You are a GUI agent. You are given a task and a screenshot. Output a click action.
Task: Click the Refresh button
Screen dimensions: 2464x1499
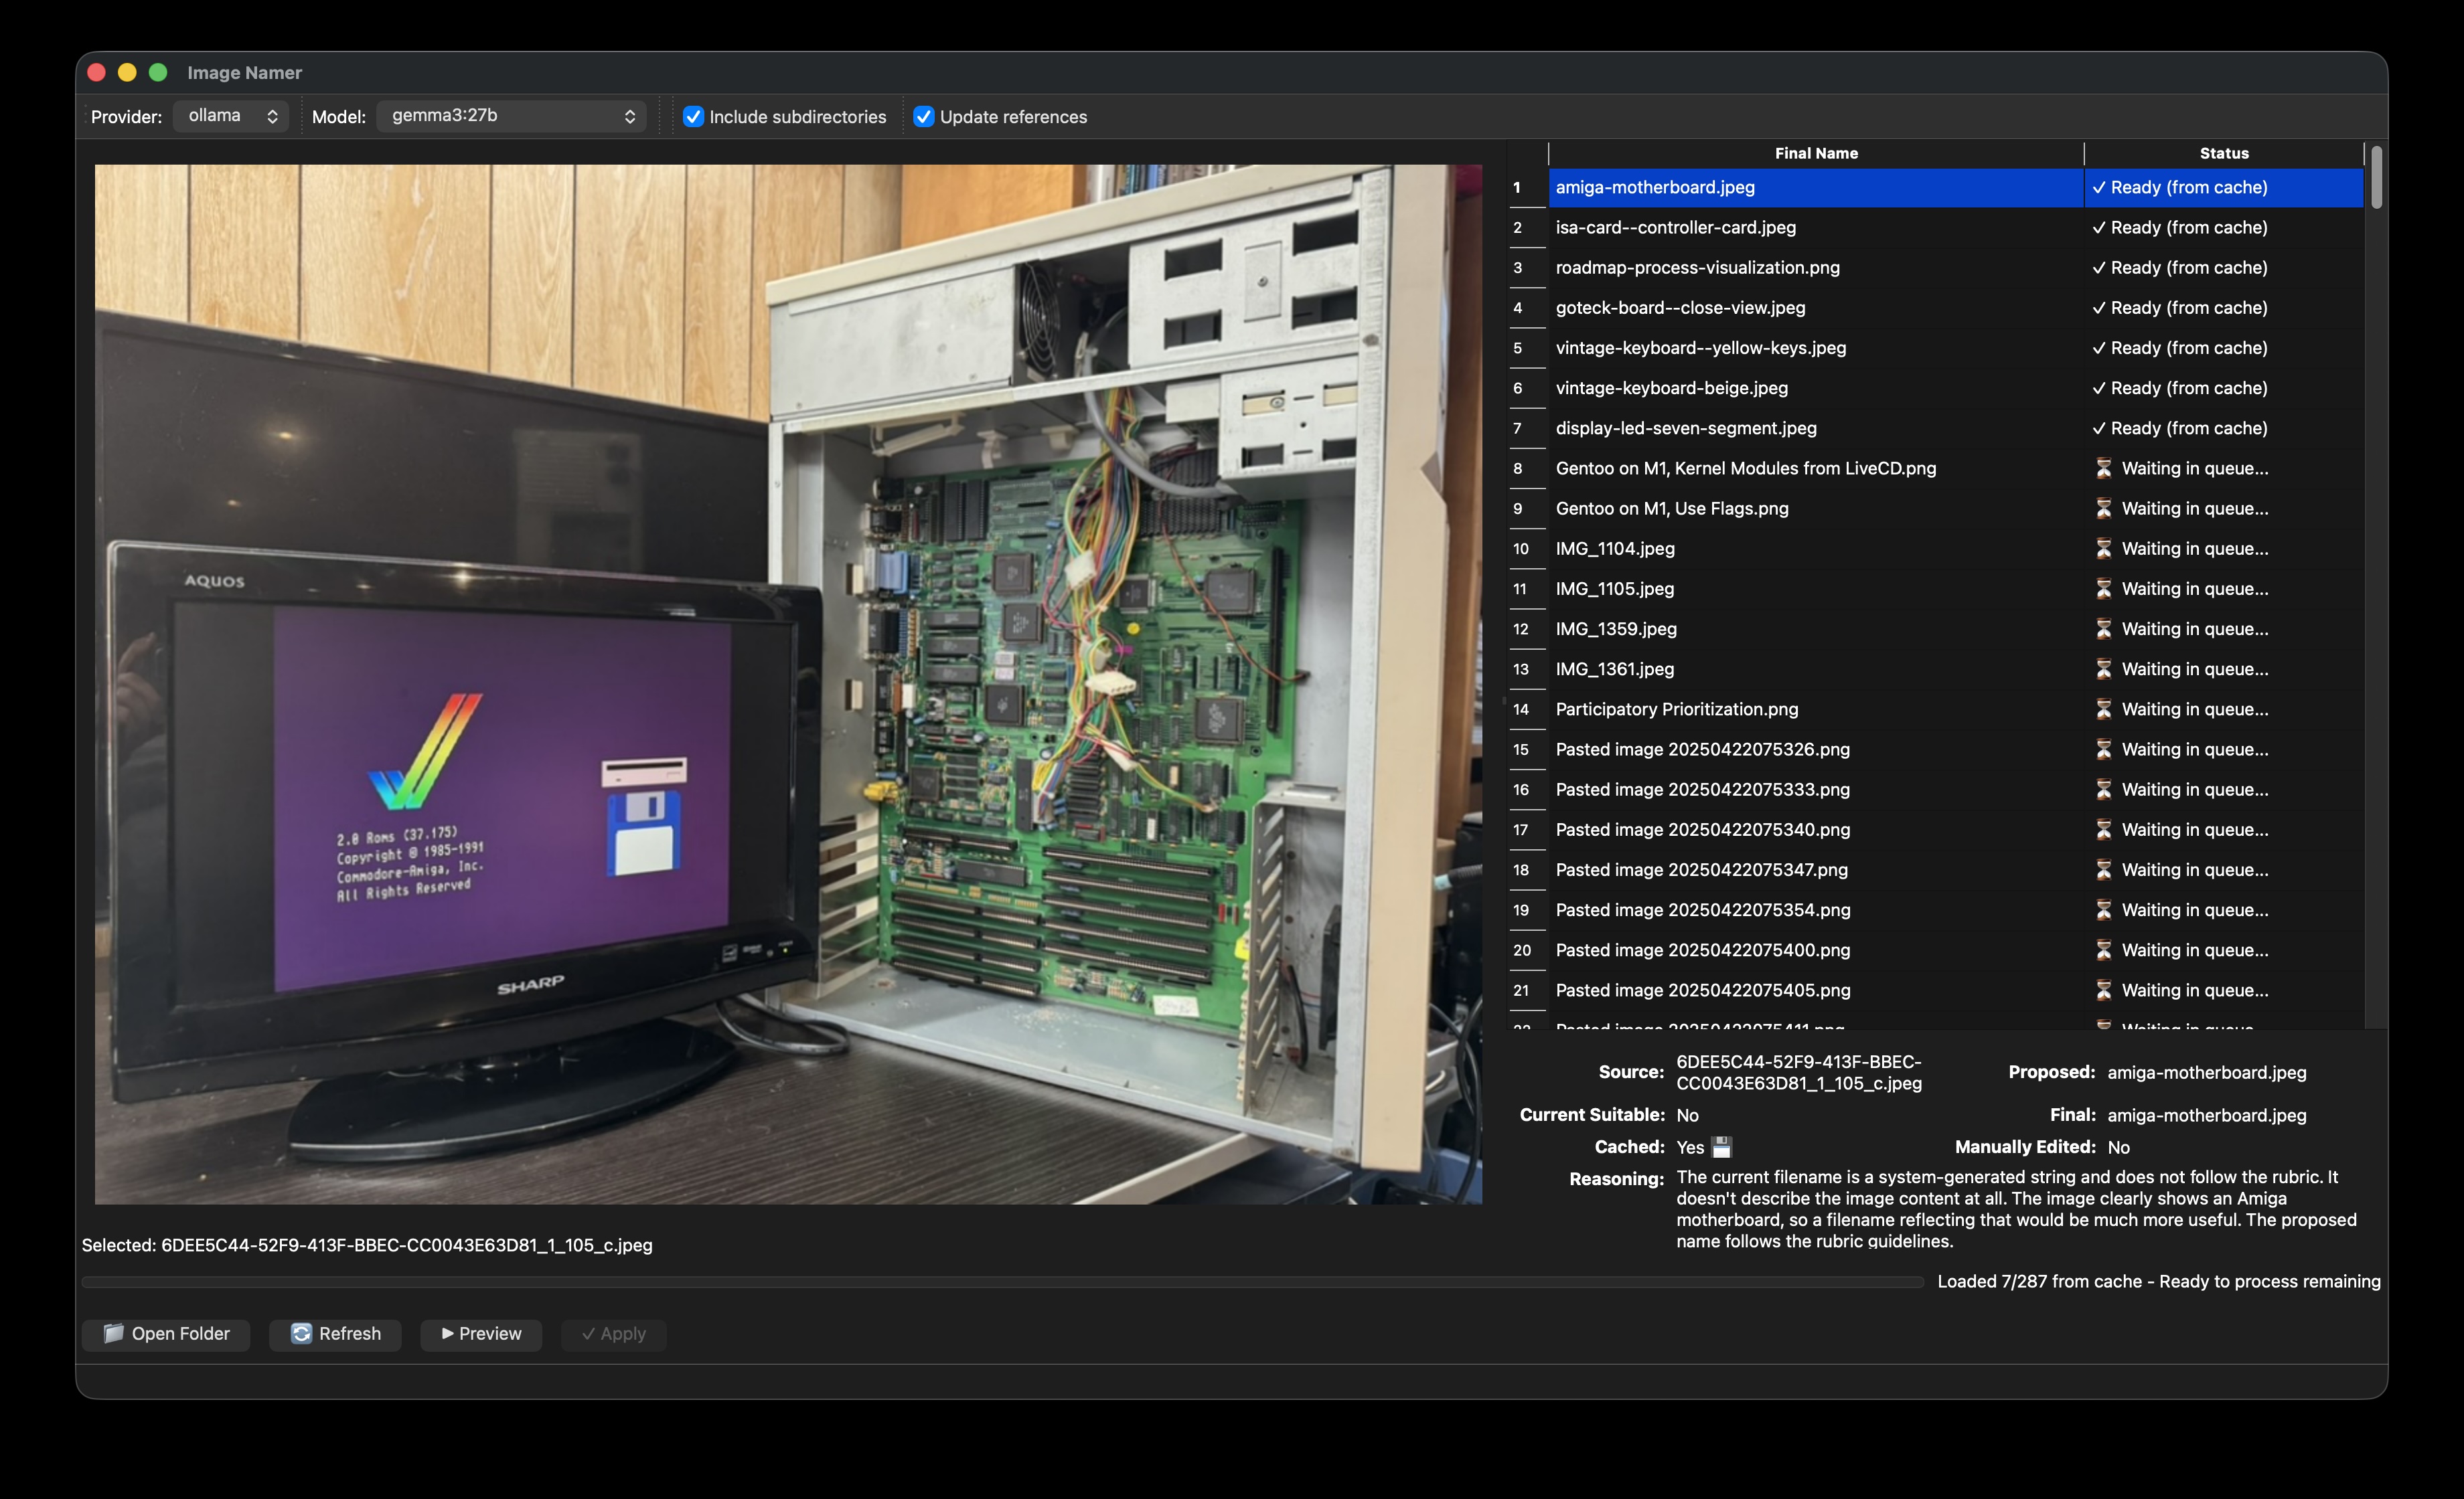[x=335, y=1334]
